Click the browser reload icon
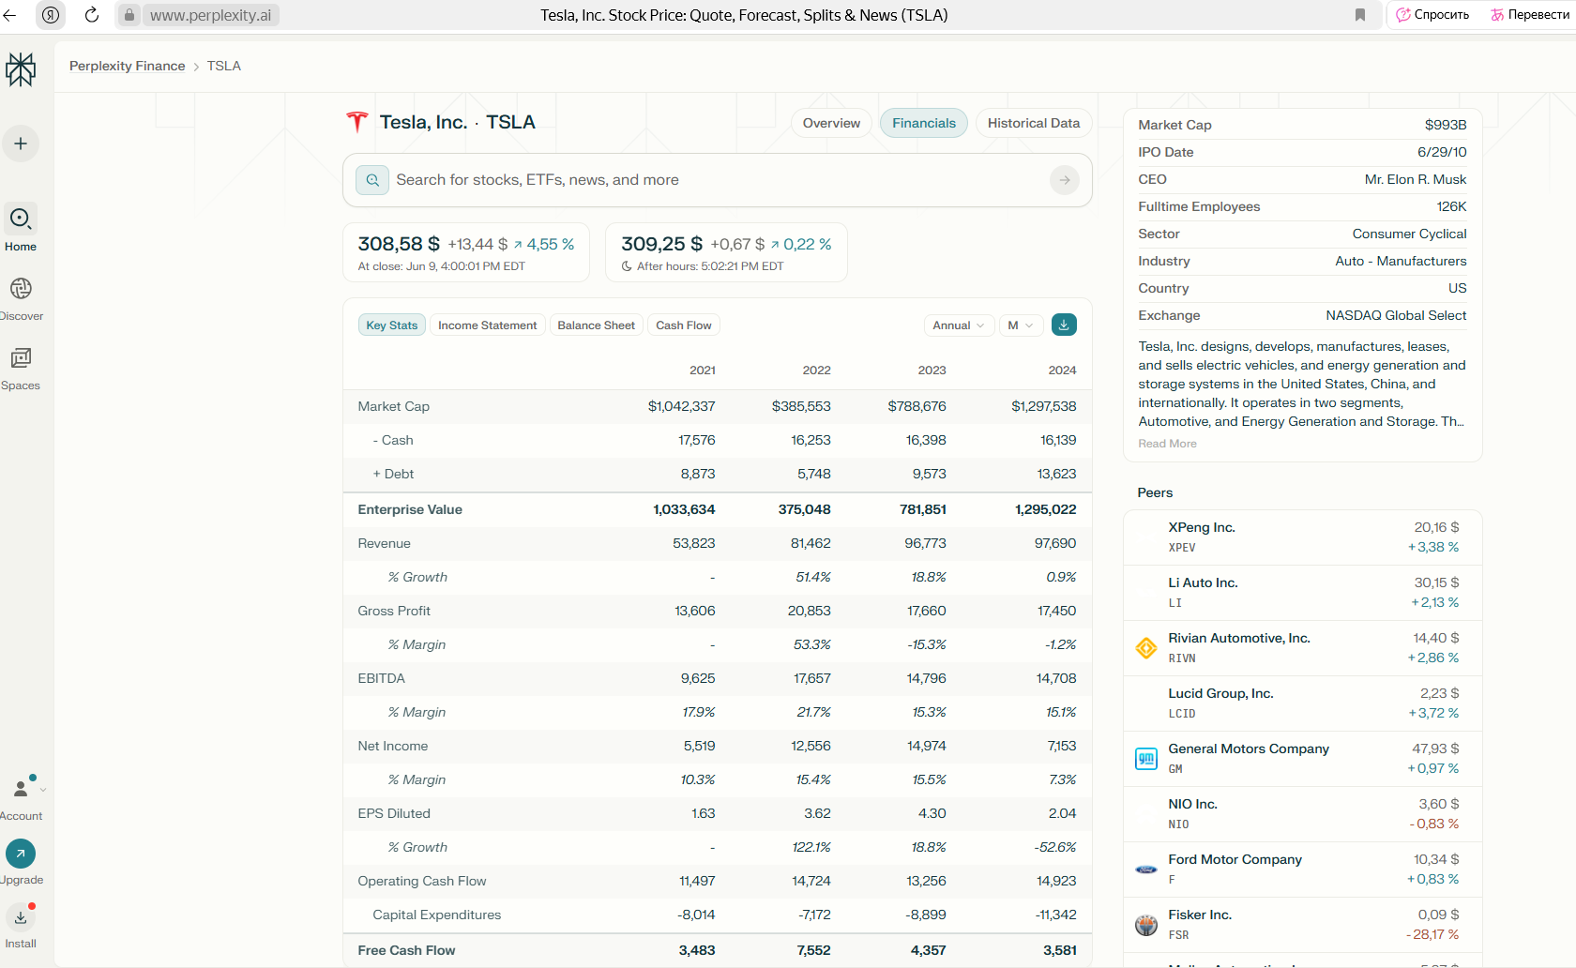This screenshot has width=1576, height=968. (x=92, y=15)
